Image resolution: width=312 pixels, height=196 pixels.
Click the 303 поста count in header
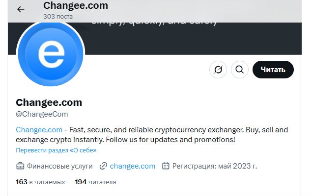58,17
